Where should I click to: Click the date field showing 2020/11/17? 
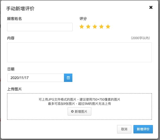tap(36, 78)
